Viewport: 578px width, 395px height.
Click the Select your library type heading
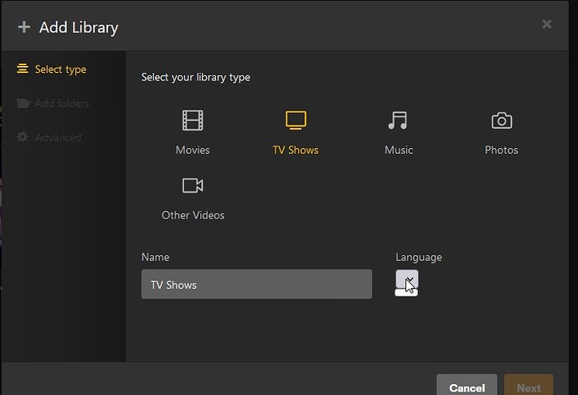pyautogui.click(x=196, y=77)
